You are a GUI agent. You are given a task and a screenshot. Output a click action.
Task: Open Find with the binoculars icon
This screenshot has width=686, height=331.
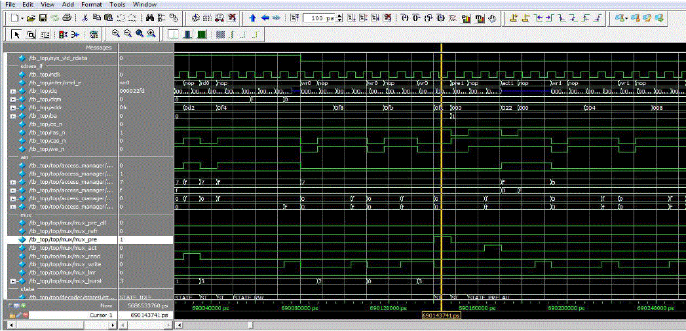149,18
